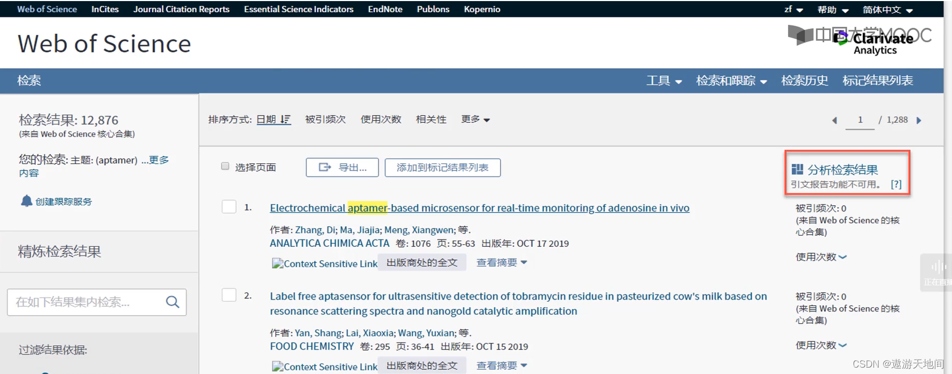
Task: Expand 查看摘要 for the adenosine microsensor article
Action: click(502, 262)
